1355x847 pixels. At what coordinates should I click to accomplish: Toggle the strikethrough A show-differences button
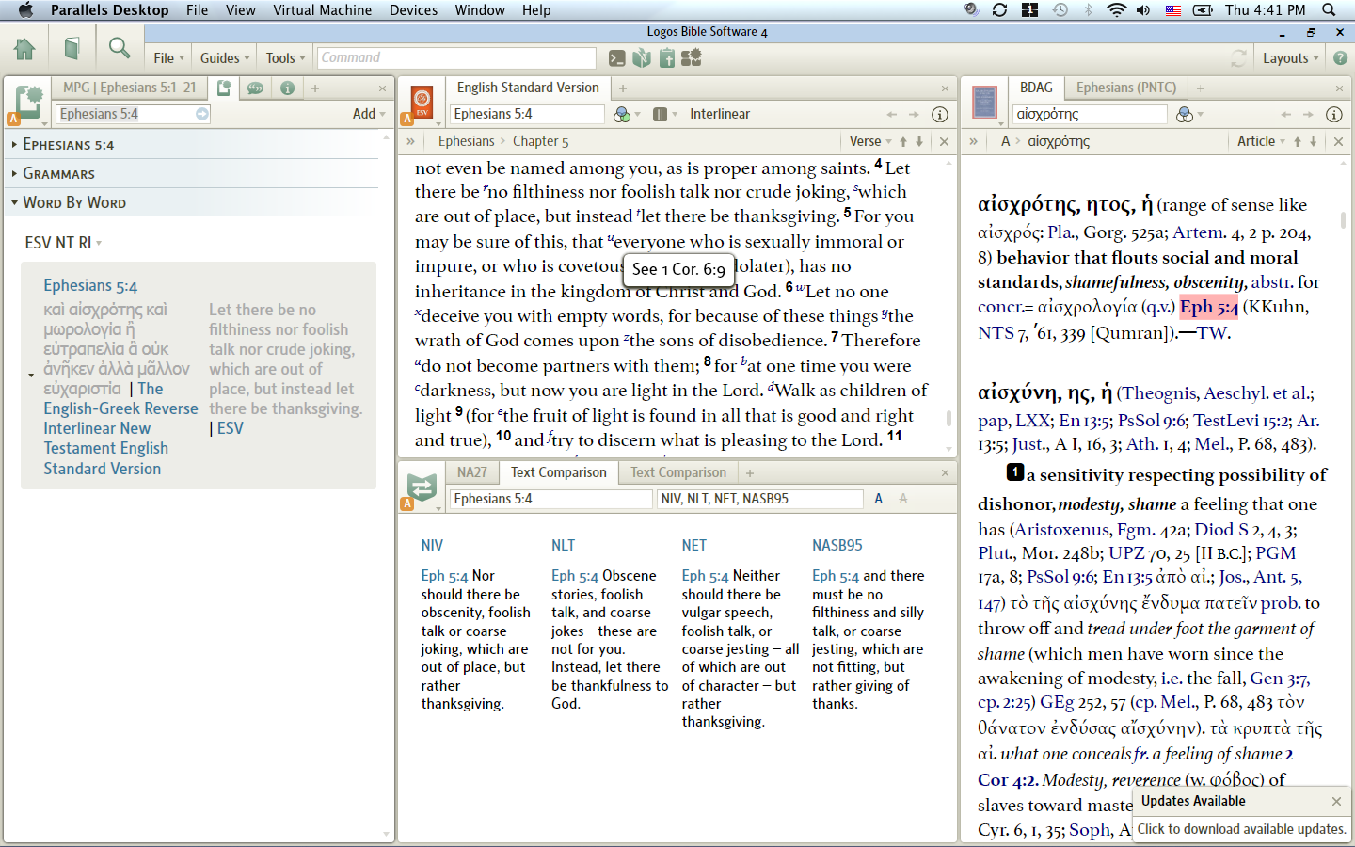coord(903,499)
